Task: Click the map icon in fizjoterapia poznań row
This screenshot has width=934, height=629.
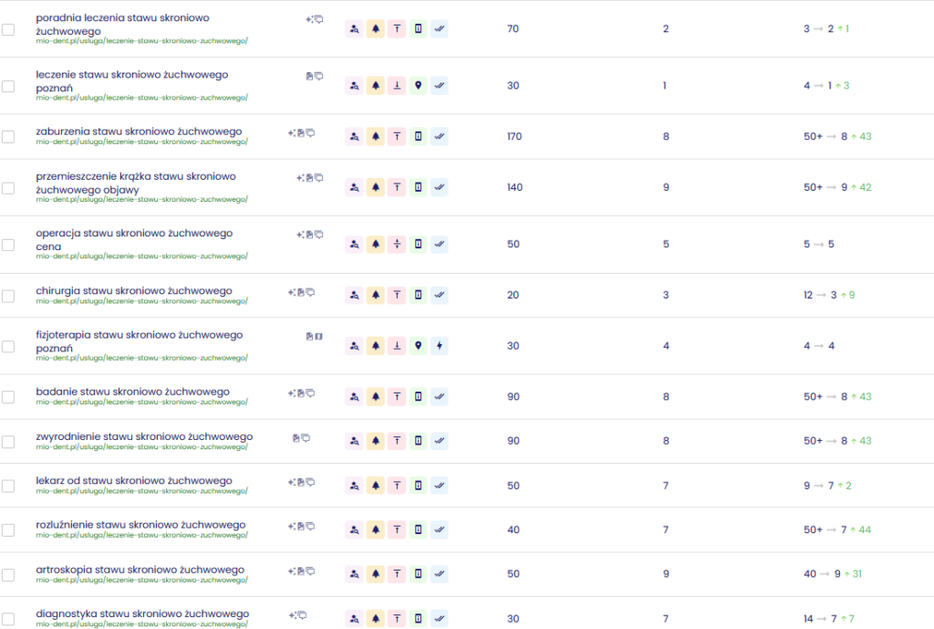Action: tap(319, 336)
